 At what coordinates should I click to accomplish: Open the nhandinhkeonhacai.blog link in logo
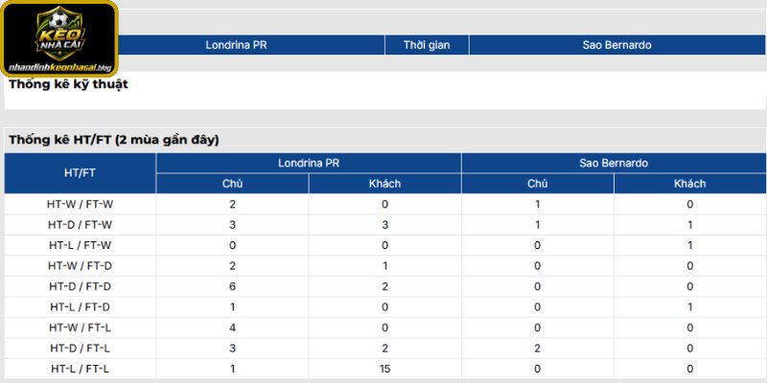[x=59, y=67]
